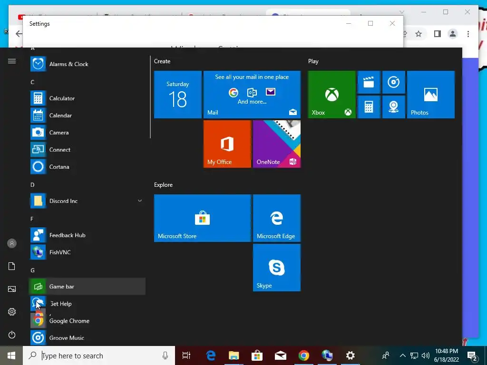This screenshot has height=365, width=487.
Task: Open Documents from Start sidebar
Action: [x=12, y=266]
